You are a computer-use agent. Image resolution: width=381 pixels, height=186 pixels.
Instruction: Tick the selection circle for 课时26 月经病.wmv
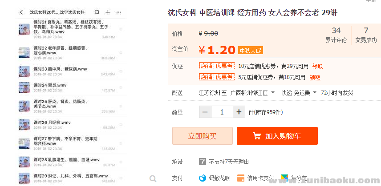pyautogui.click(x=121, y=124)
